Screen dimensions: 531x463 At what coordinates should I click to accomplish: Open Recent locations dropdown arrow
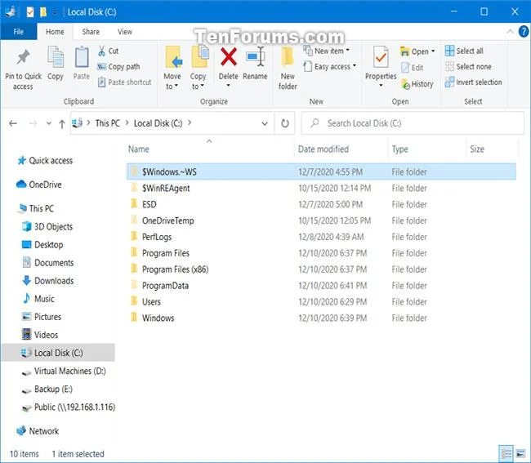coord(49,123)
